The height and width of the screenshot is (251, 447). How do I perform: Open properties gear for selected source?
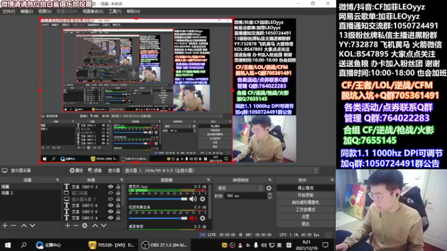77,171
